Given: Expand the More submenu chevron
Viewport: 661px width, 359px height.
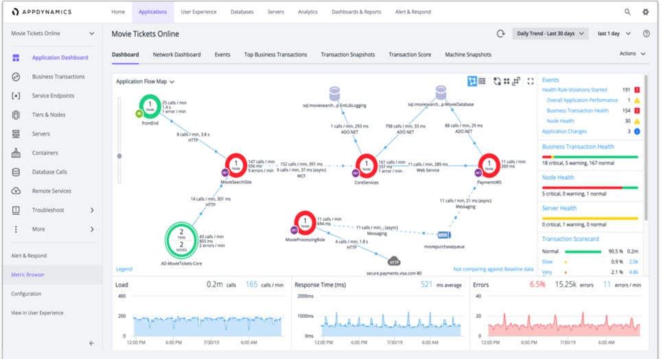Looking at the screenshot, I should pos(92,229).
